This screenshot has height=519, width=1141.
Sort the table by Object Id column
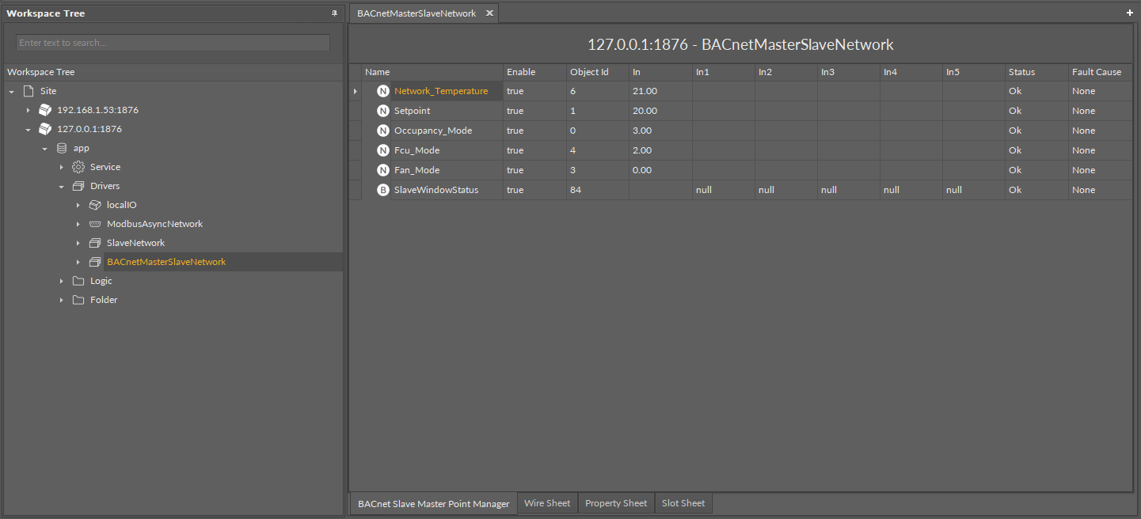[x=589, y=72]
